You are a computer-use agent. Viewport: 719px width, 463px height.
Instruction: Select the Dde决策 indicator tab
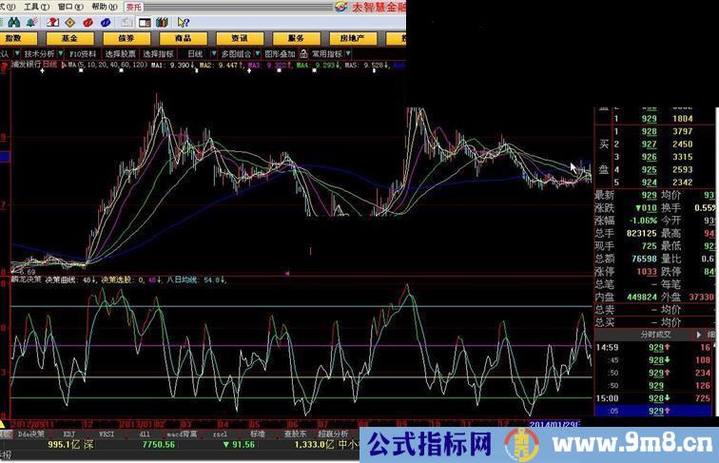(x=30, y=434)
